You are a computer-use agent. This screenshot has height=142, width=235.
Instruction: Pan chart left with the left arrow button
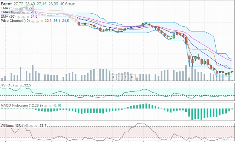coord(113,77)
